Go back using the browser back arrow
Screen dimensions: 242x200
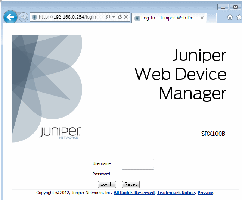point(10,17)
